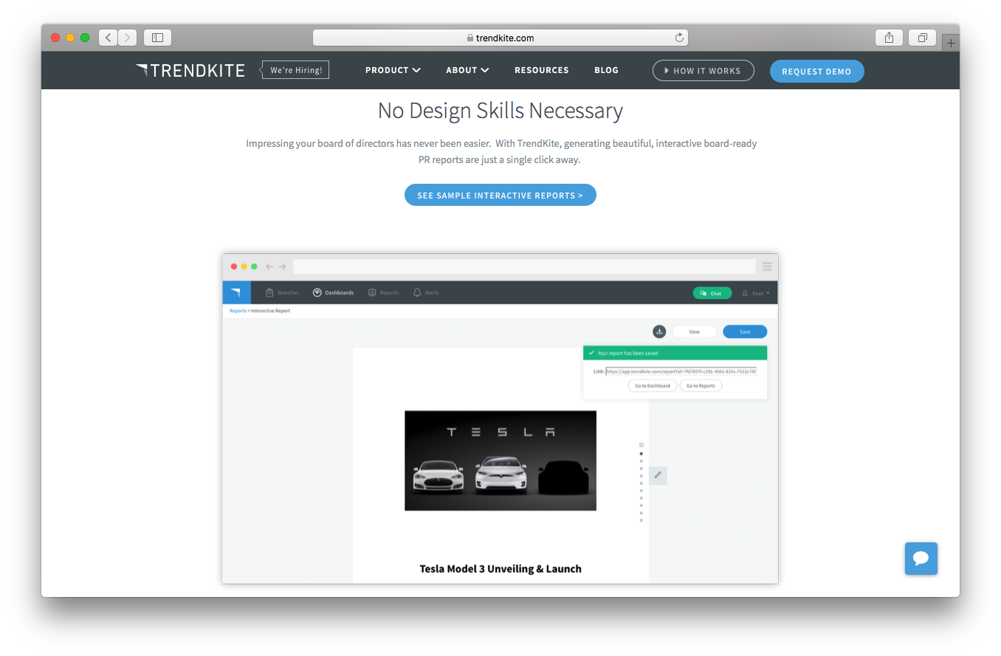
Task: Click the Tesla cars image
Action: (x=500, y=460)
